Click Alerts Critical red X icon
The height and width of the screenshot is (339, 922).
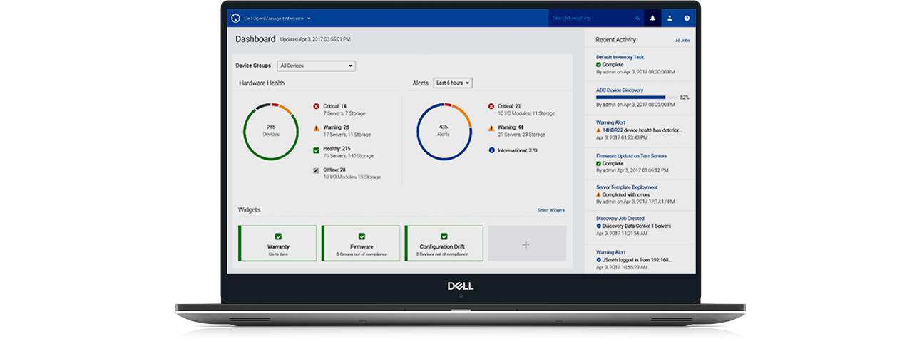491,106
